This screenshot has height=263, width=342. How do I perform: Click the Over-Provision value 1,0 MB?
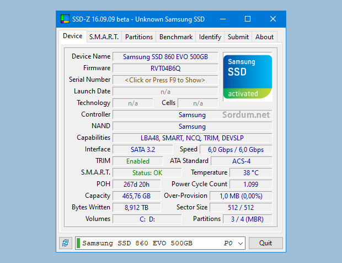pyautogui.click(x=241, y=196)
